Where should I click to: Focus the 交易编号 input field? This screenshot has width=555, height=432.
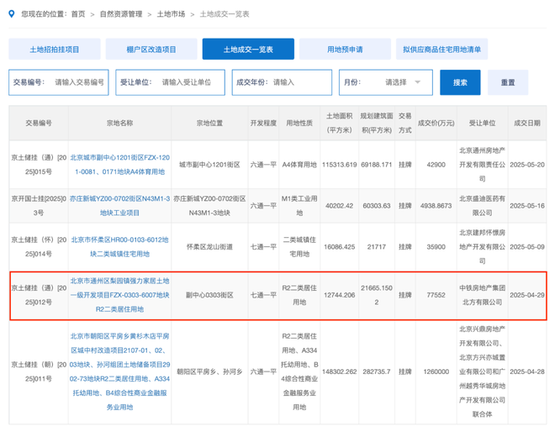(x=80, y=82)
